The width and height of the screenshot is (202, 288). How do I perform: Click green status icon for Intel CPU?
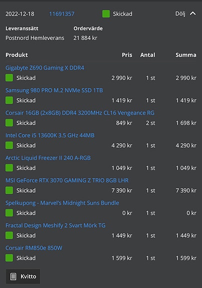coord(9,145)
